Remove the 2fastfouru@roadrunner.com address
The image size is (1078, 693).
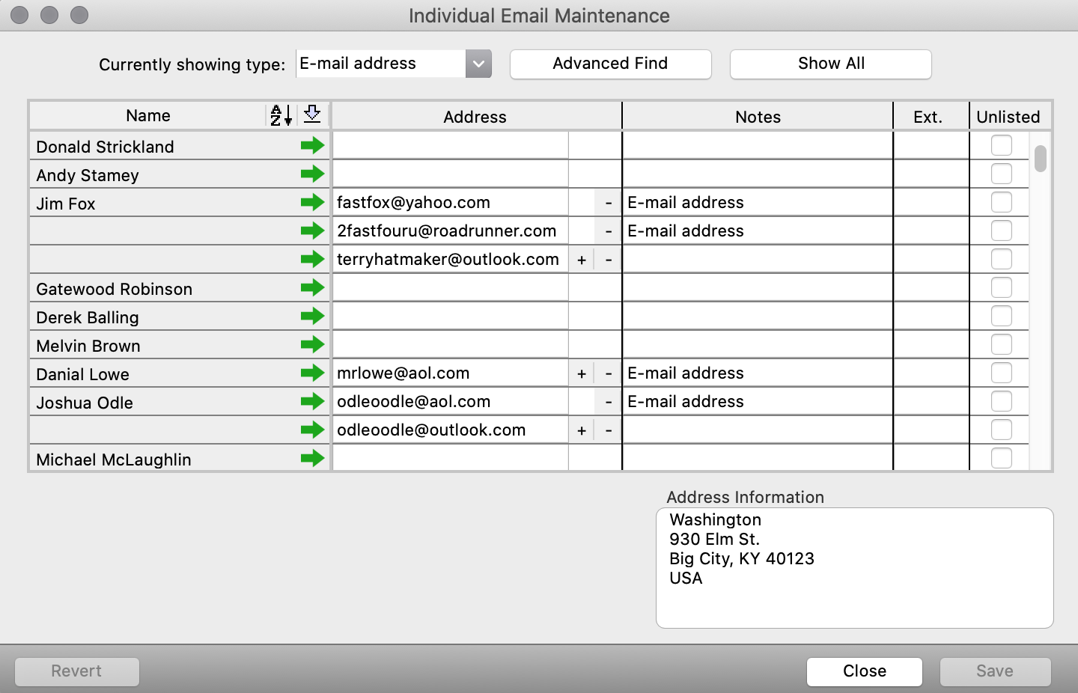pos(608,231)
